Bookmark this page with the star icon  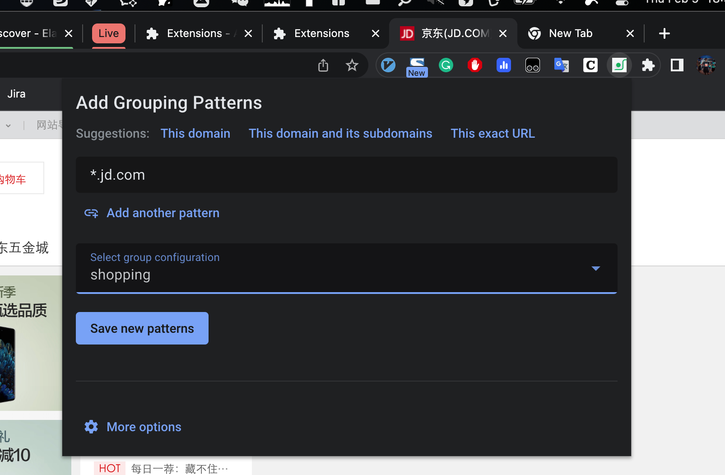pos(352,65)
